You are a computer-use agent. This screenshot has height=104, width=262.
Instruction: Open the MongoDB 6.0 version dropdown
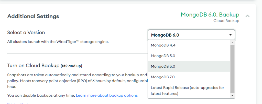191,35
